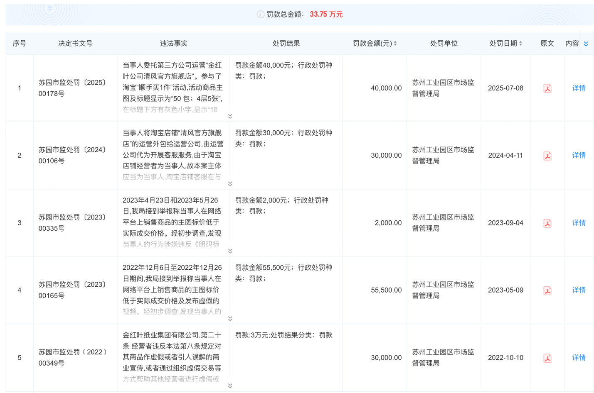Sort by 罚款金额(元) column arrows
This screenshot has height=393, width=594.
pos(395,44)
